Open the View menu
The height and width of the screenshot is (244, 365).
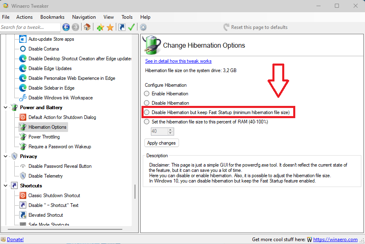click(109, 17)
